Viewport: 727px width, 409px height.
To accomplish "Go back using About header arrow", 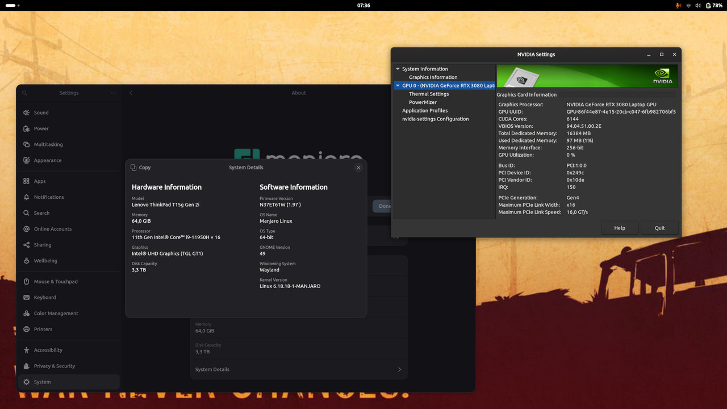I will pos(131,93).
